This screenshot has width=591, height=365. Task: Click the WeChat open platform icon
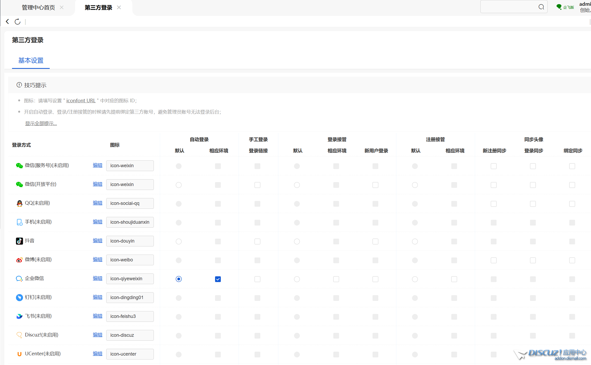pyautogui.click(x=19, y=184)
